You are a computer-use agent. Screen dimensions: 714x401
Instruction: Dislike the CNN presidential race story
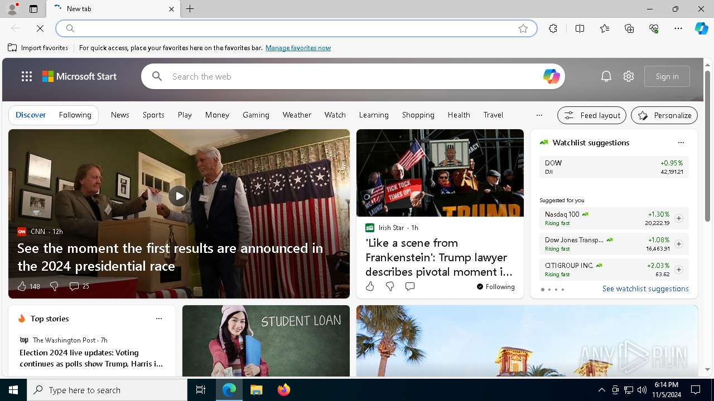[54, 286]
